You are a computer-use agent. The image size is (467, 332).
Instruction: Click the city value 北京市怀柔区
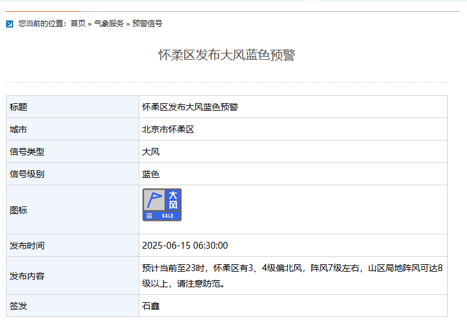click(168, 129)
